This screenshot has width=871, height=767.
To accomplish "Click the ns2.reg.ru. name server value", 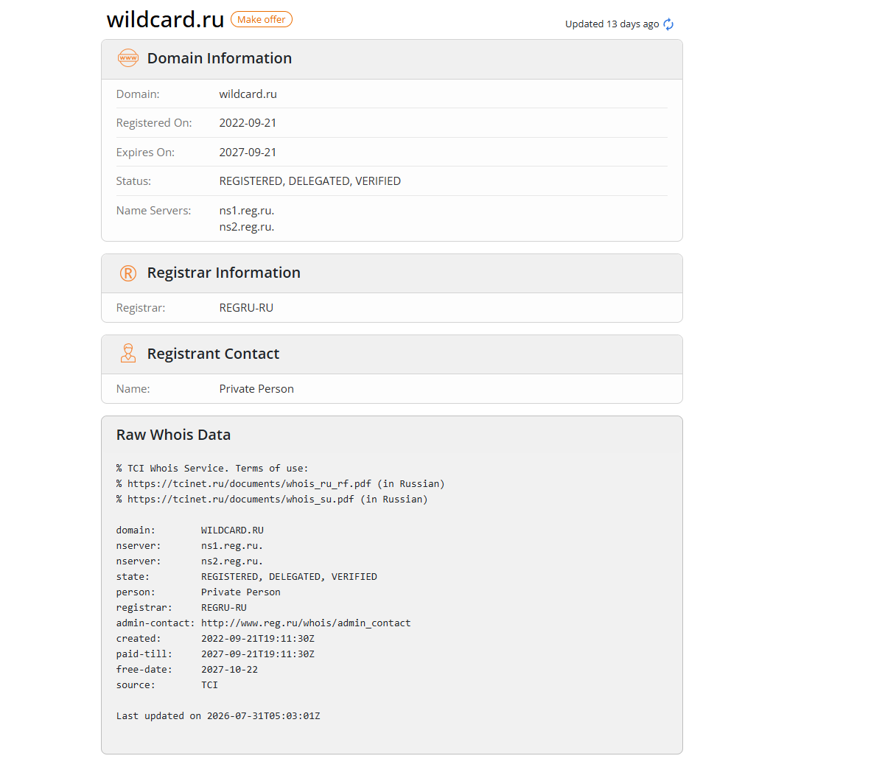I will click(247, 227).
